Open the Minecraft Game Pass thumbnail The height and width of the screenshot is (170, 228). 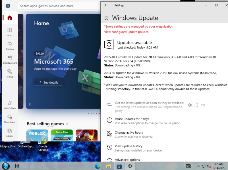(x=62, y=135)
